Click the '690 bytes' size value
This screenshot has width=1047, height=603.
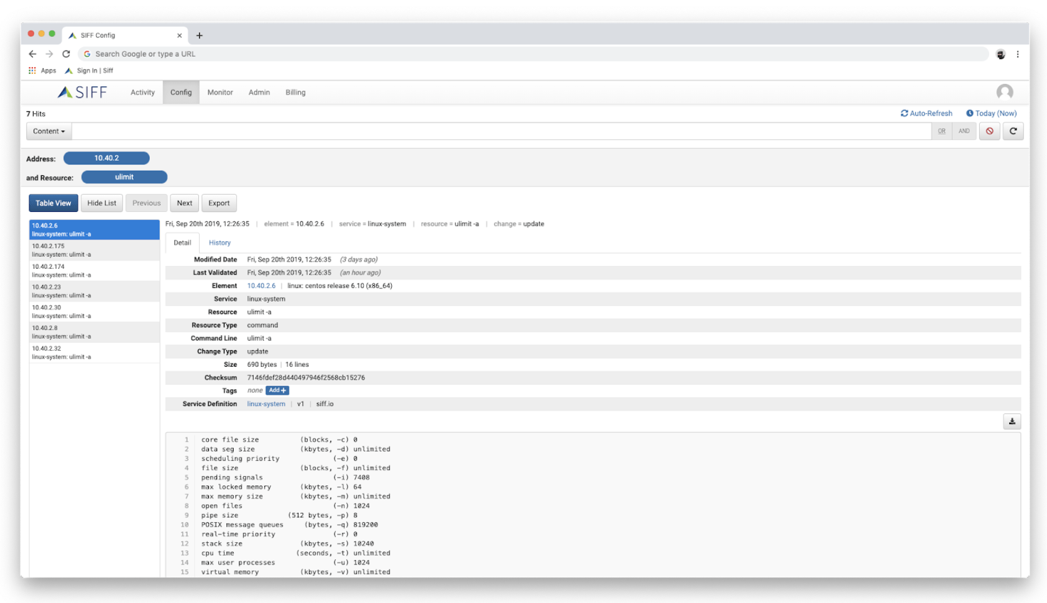pos(262,365)
